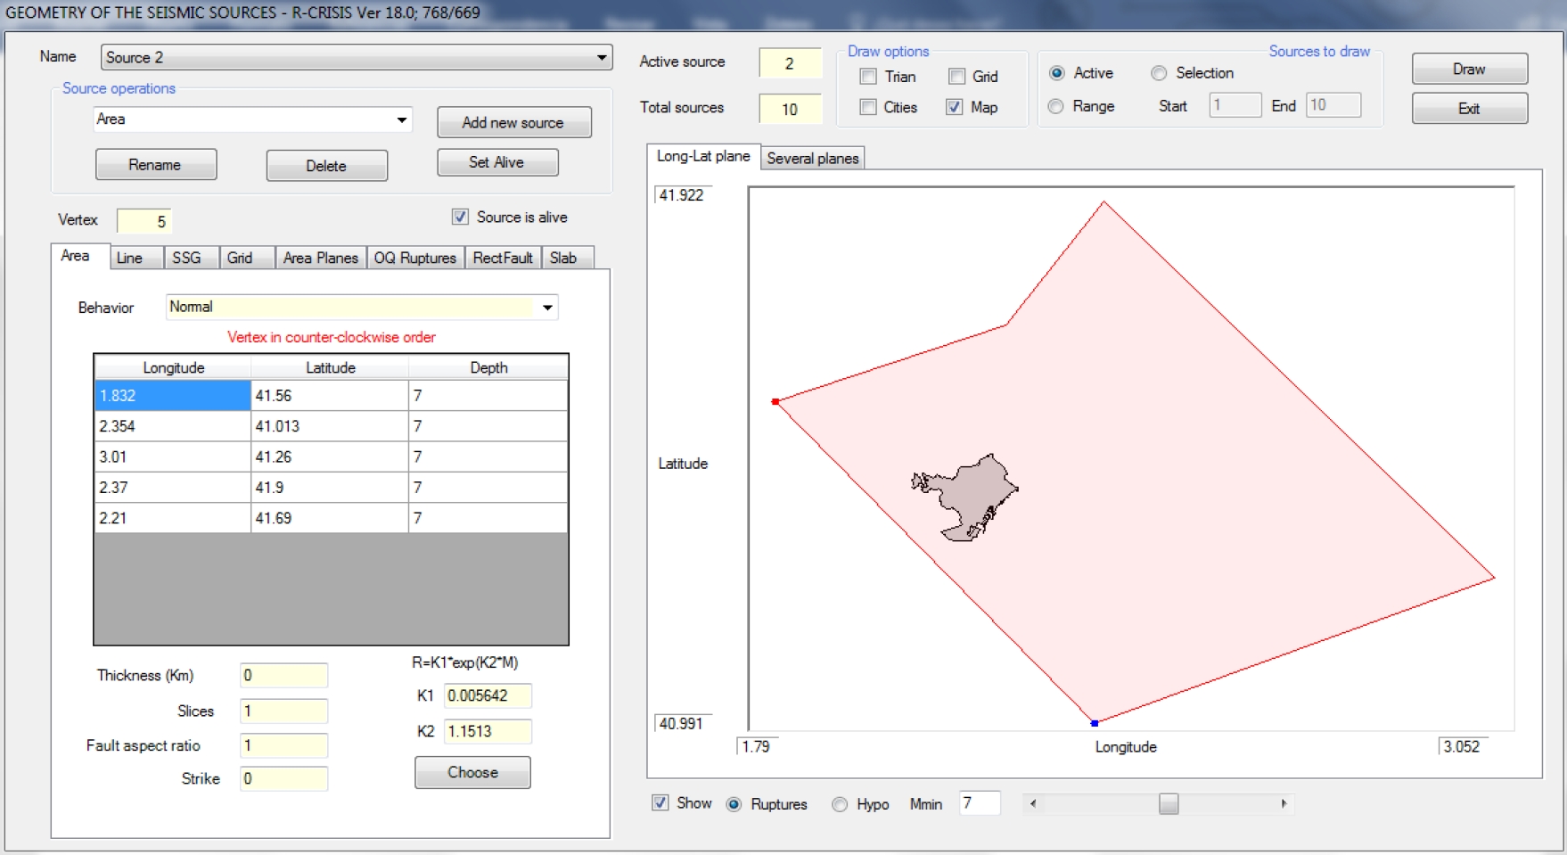The width and height of the screenshot is (1567, 855).
Task: Open the source Name dropdown
Action: point(602,57)
